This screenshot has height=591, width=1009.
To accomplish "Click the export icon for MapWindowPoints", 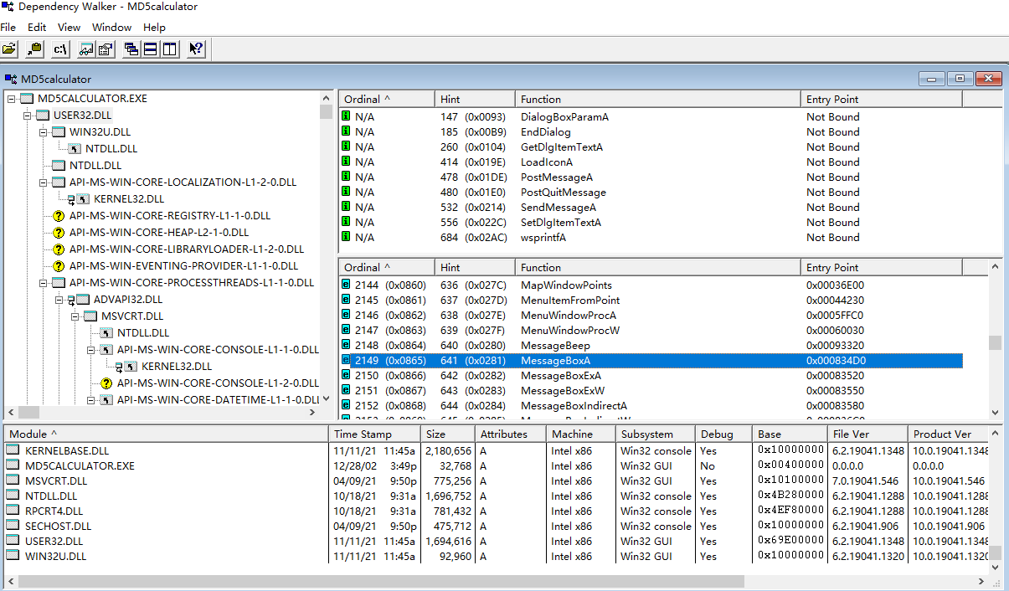I will click(x=346, y=285).
